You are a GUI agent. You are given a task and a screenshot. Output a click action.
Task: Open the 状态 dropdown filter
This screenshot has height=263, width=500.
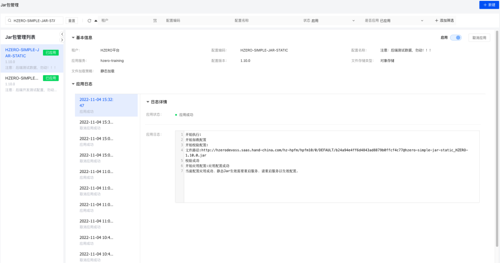coord(332,21)
